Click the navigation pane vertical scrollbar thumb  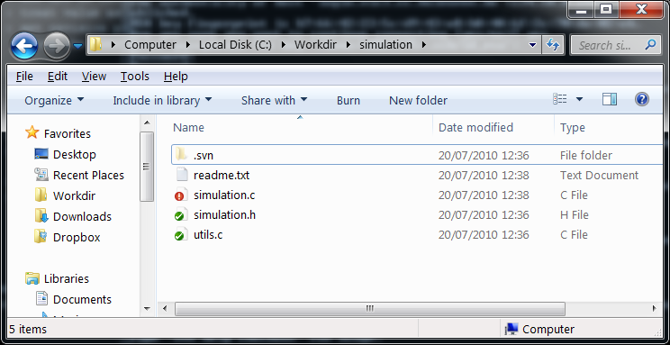147,167
